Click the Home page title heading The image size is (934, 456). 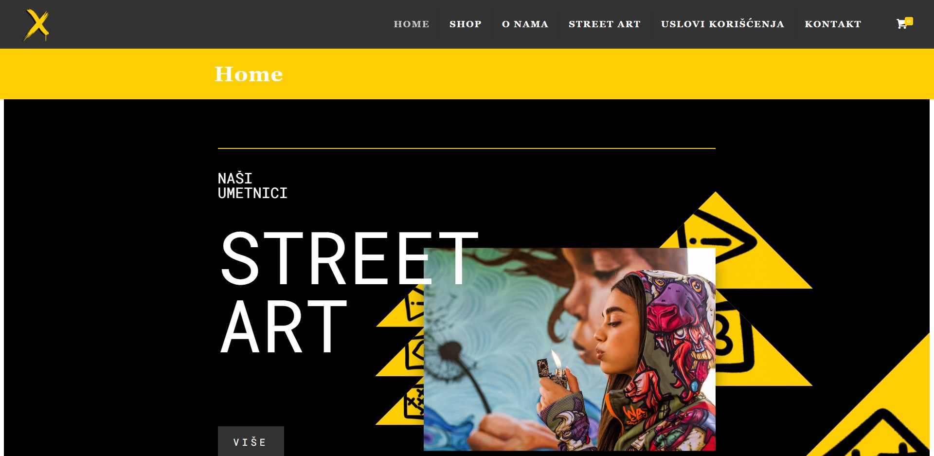coord(249,74)
